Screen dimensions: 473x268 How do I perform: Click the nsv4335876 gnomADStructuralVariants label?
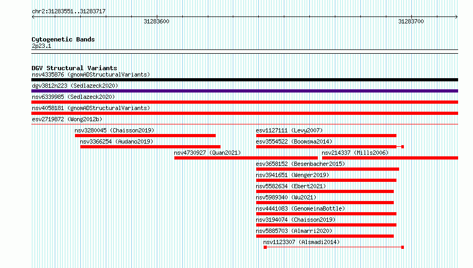point(91,74)
